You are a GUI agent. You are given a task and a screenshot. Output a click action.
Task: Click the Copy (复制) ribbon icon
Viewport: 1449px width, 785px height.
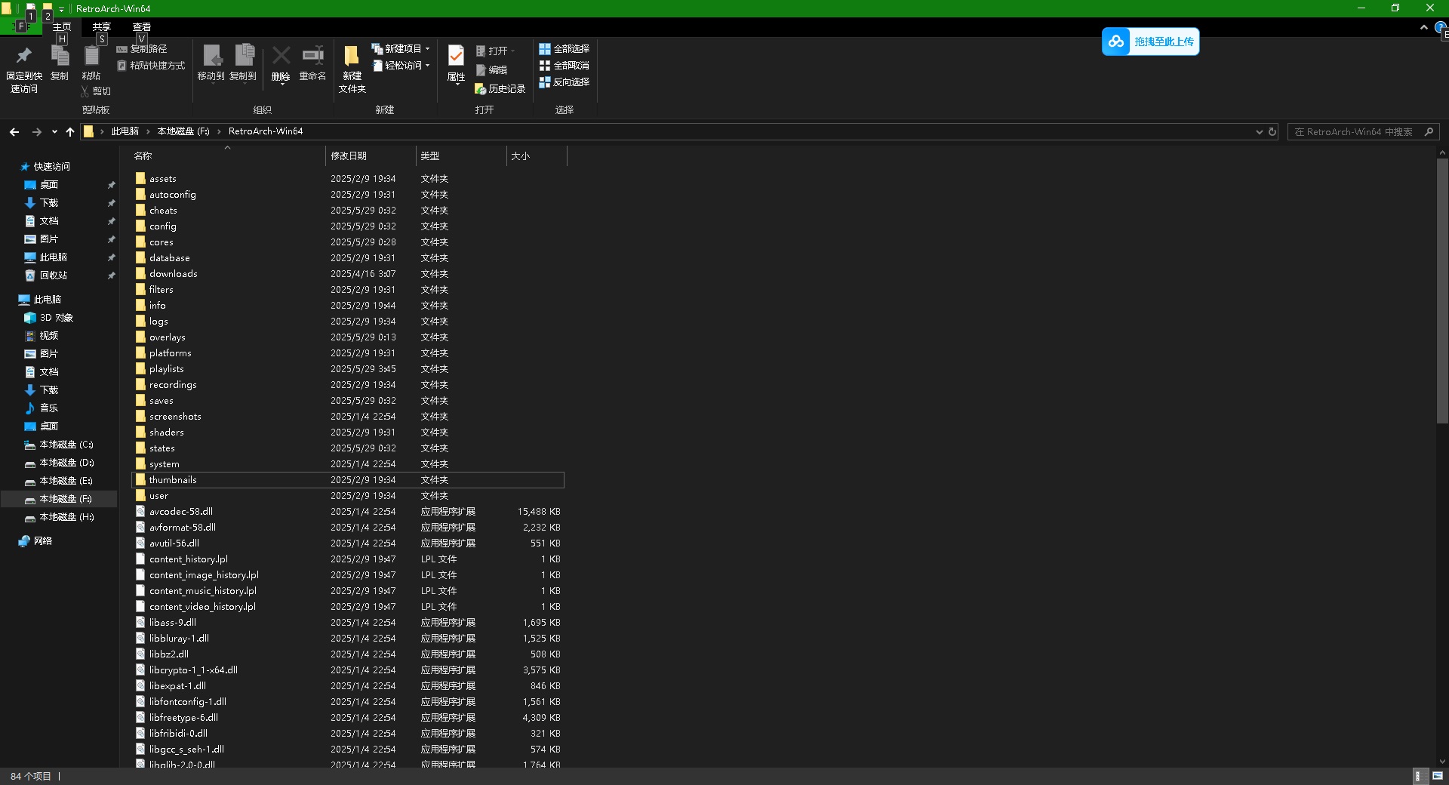pyautogui.click(x=60, y=55)
